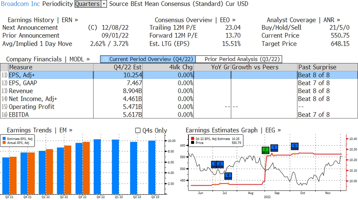The height and width of the screenshot is (200, 358).
Task: Click blue Estimate EPS, Adj legend swatch
Action: coord(4,139)
